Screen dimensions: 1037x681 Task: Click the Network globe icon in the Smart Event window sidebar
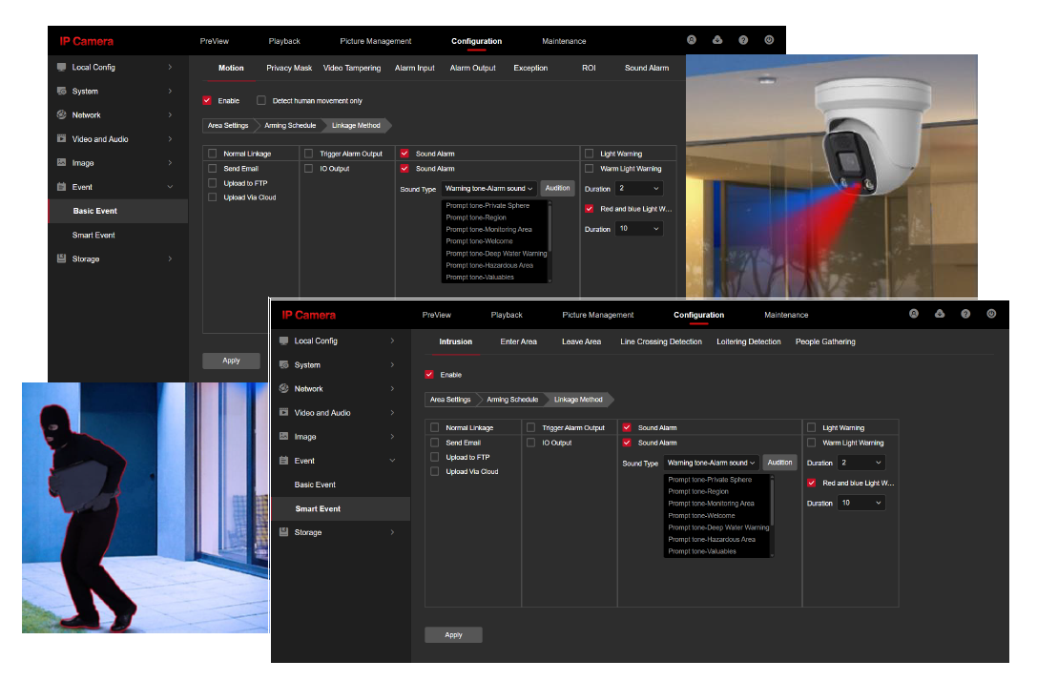coord(284,389)
